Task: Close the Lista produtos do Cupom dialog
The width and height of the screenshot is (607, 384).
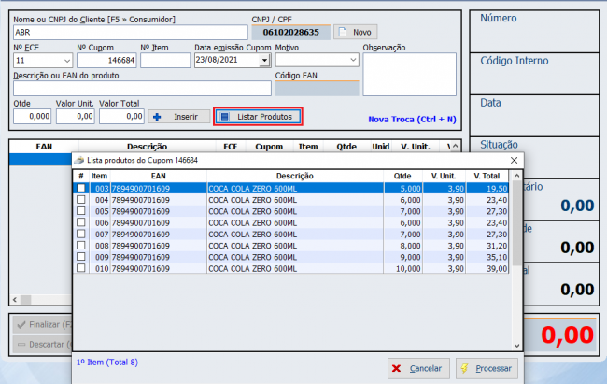Action: point(515,160)
